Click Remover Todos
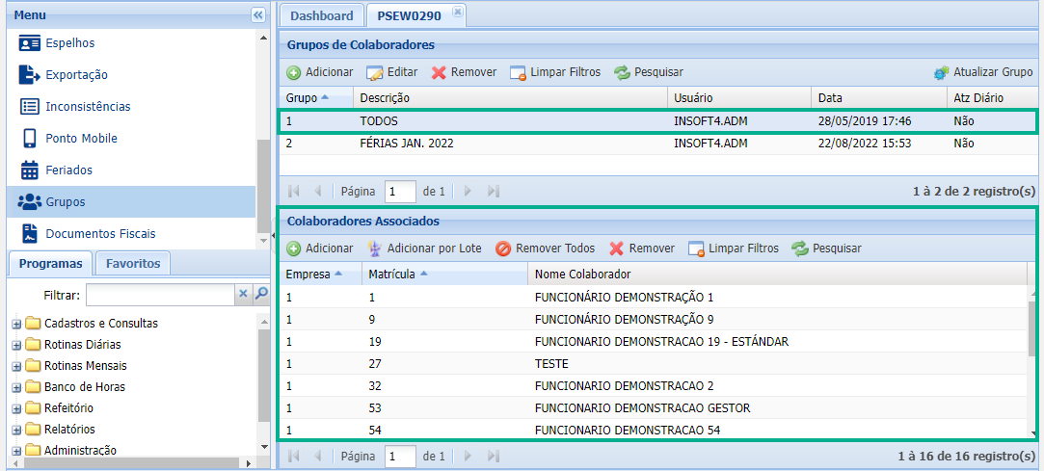The height and width of the screenshot is (471, 1044). pyautogui.click(x=546, y=249)
